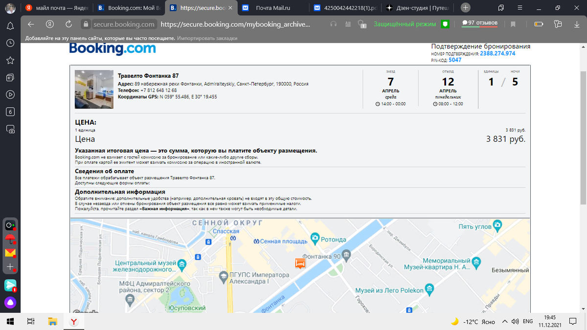Click Yandex Browser taskbar icon

73,322
